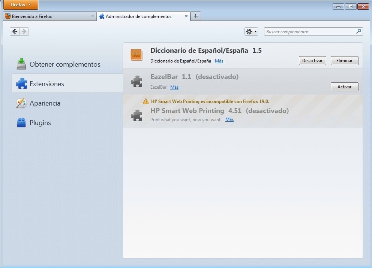The height and width of the screenshot is (268, 372).
Task: Click the Firefox logo on the first tab
Action: pos(8,16)
